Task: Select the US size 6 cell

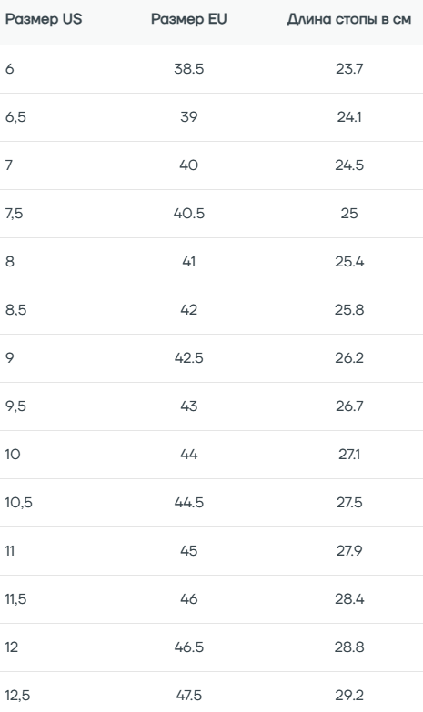Action: [9, 69]
